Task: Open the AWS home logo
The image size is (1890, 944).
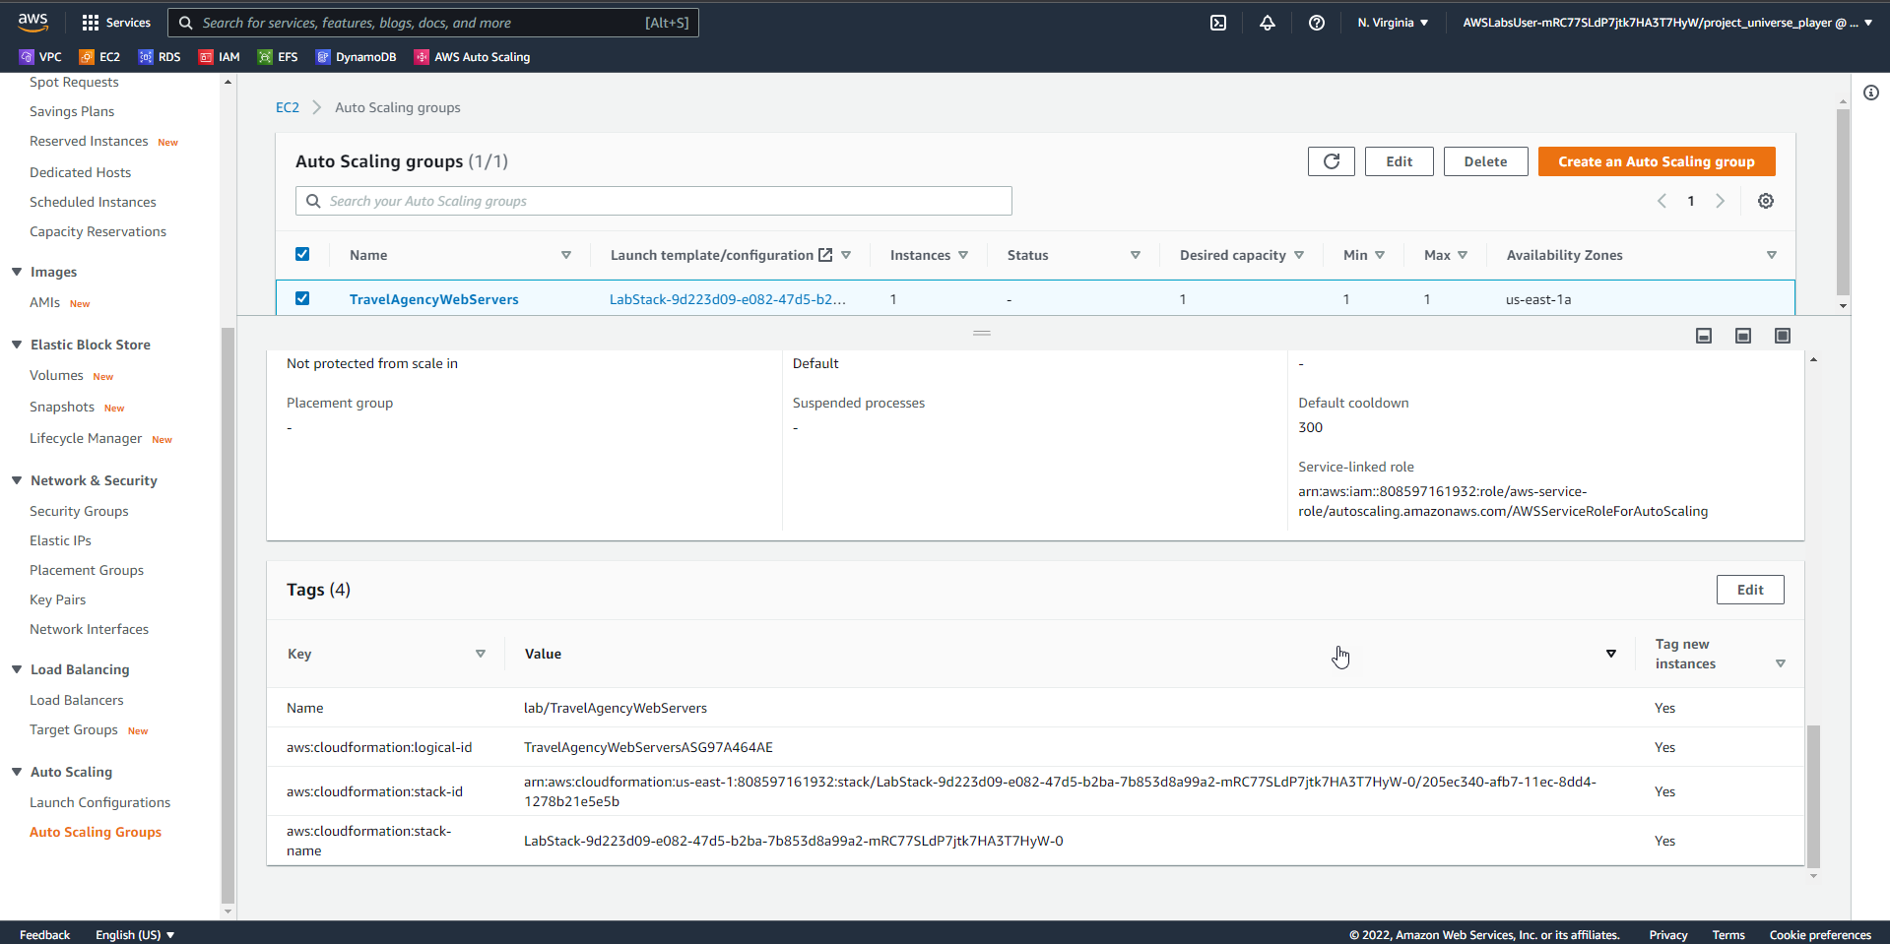Action: point(33,22)
